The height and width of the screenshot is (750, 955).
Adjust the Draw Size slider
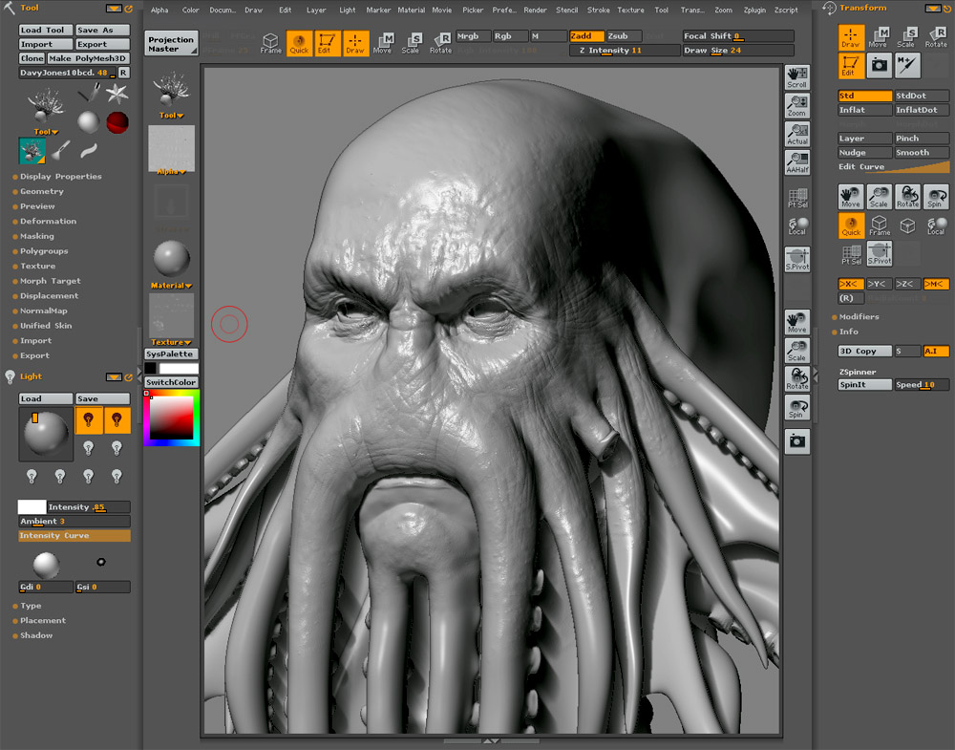(x=738, y=51)
